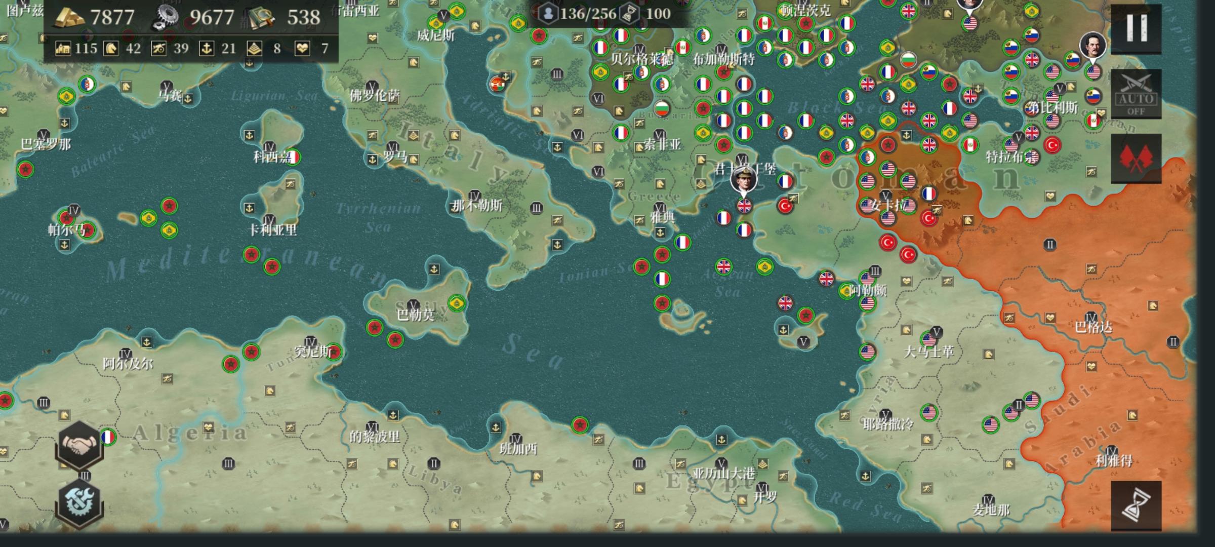Image resolution: width=1215 pixels, height=547 pixels.
Task: Select the city 巴塞罗那
Action: point(46,144)
